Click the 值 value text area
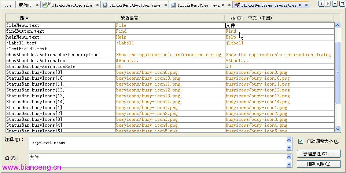The image size is (346, 173). pos(158,161)
